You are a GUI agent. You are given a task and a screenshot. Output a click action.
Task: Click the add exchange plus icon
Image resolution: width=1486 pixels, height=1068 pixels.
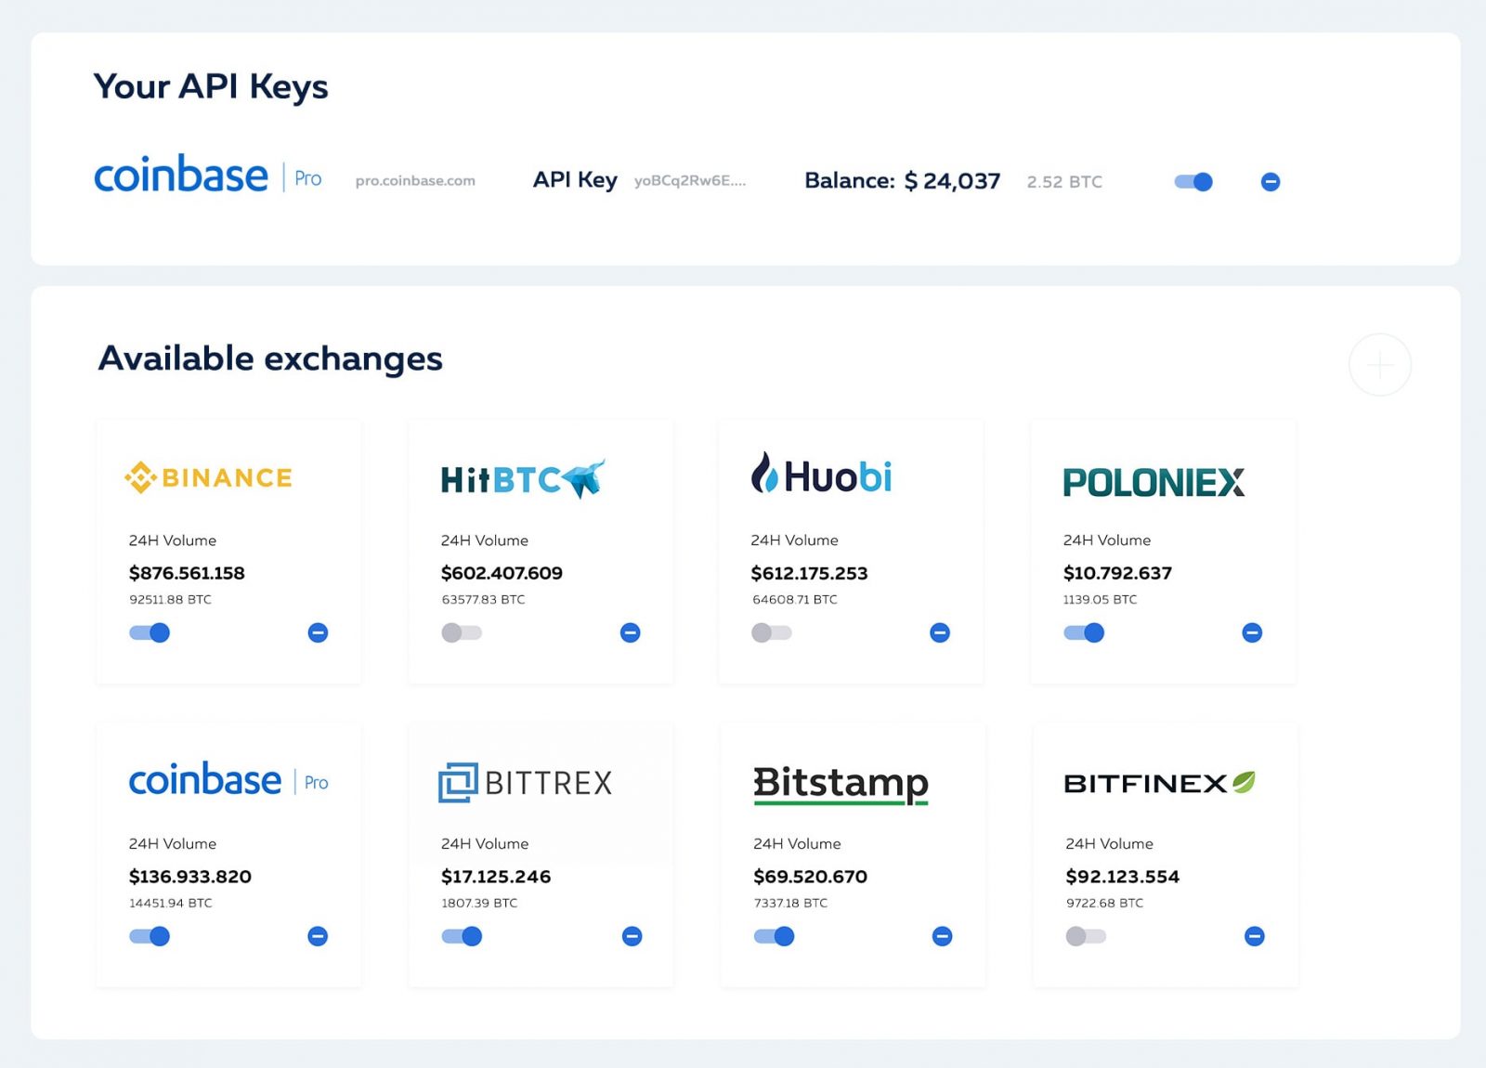coord(1379,366)
